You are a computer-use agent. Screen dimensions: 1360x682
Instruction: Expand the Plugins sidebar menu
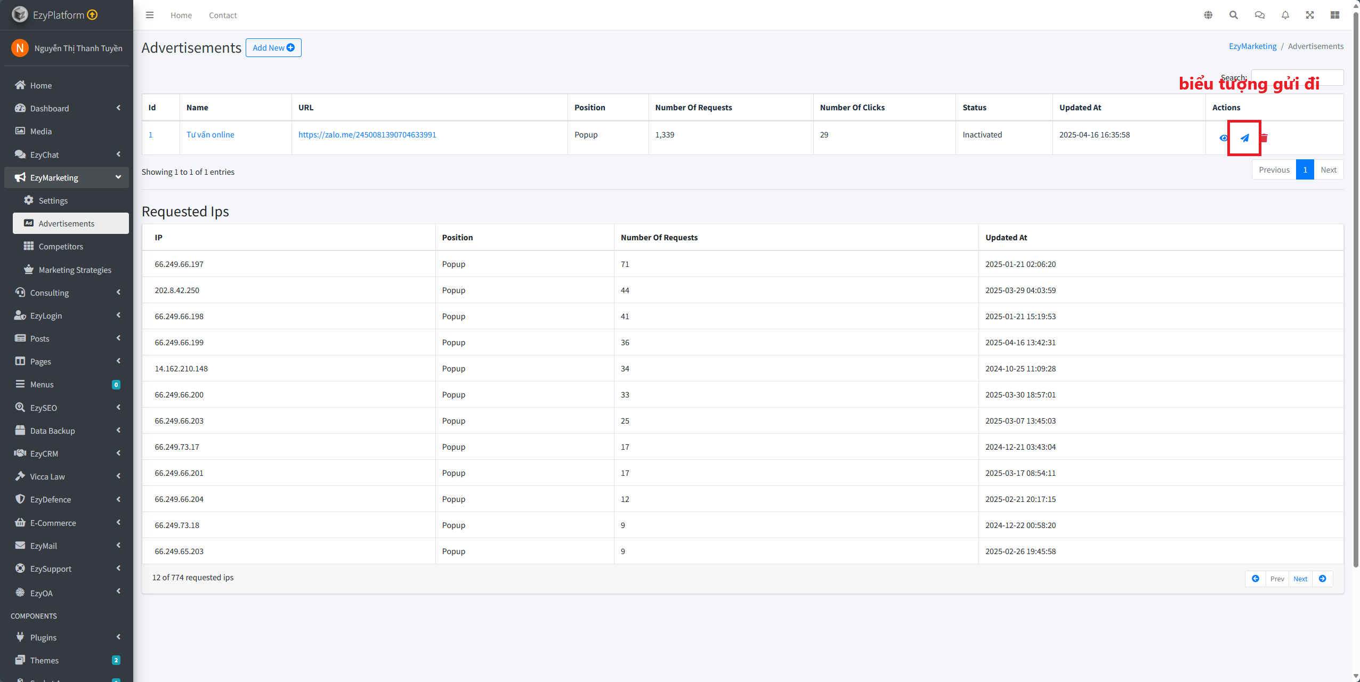[x=67, y=637]
